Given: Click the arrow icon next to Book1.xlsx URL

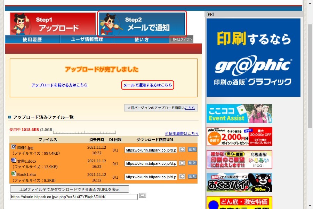Looking at the screenshot, I should tap(182, 177).
